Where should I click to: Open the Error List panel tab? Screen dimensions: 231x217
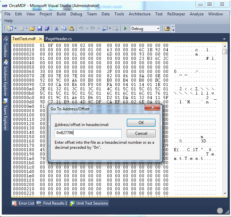(x=23, y=203)
